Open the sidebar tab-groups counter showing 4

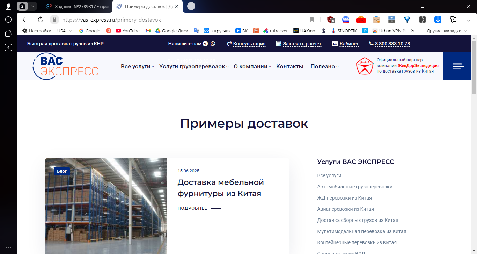coord(8,47)
